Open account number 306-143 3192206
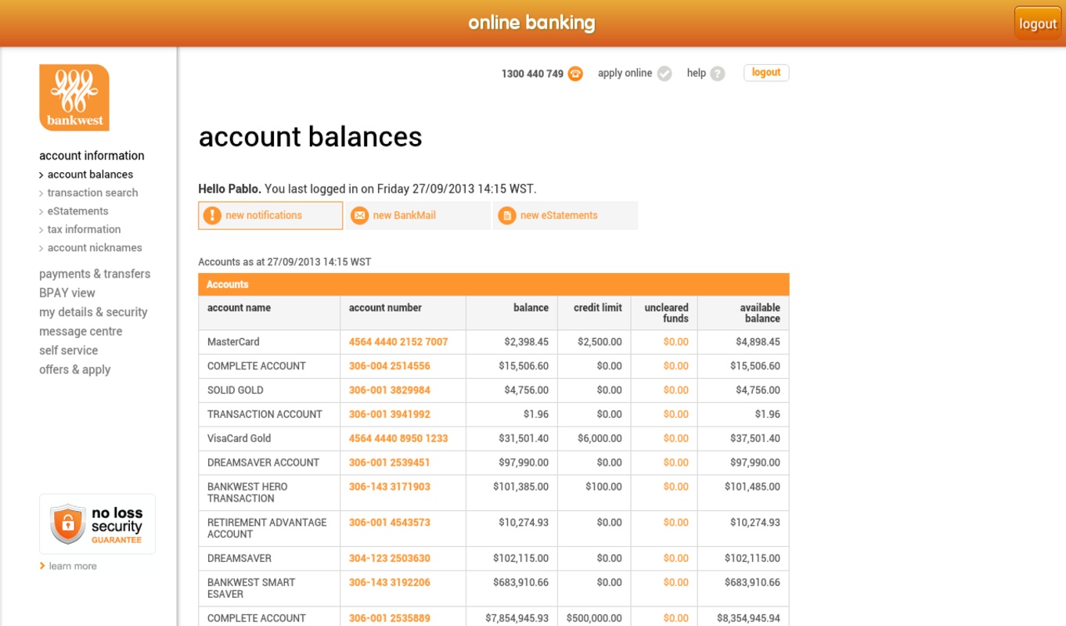 click(x=390, y=583)
